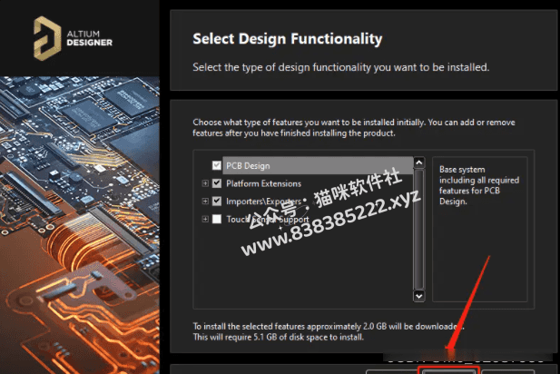Expand the Importers\Exporters tree node
560x374 pixels.
click(x=205, y=202)
